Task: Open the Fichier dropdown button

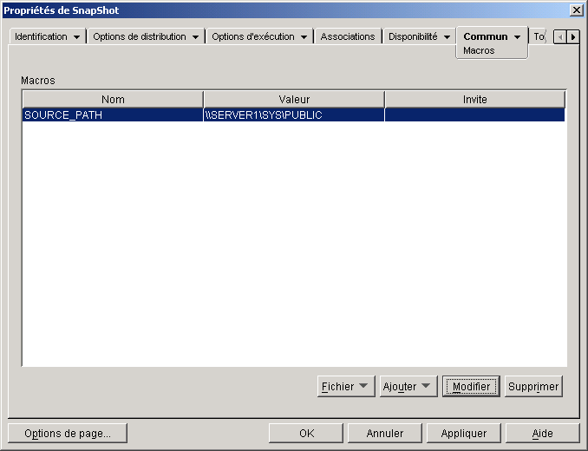Action: point(346,386)
